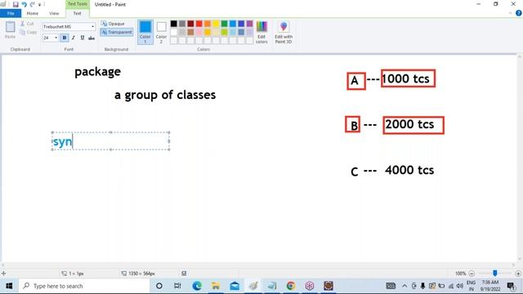Click the Text Tools contextual tab header

point(77,4)
